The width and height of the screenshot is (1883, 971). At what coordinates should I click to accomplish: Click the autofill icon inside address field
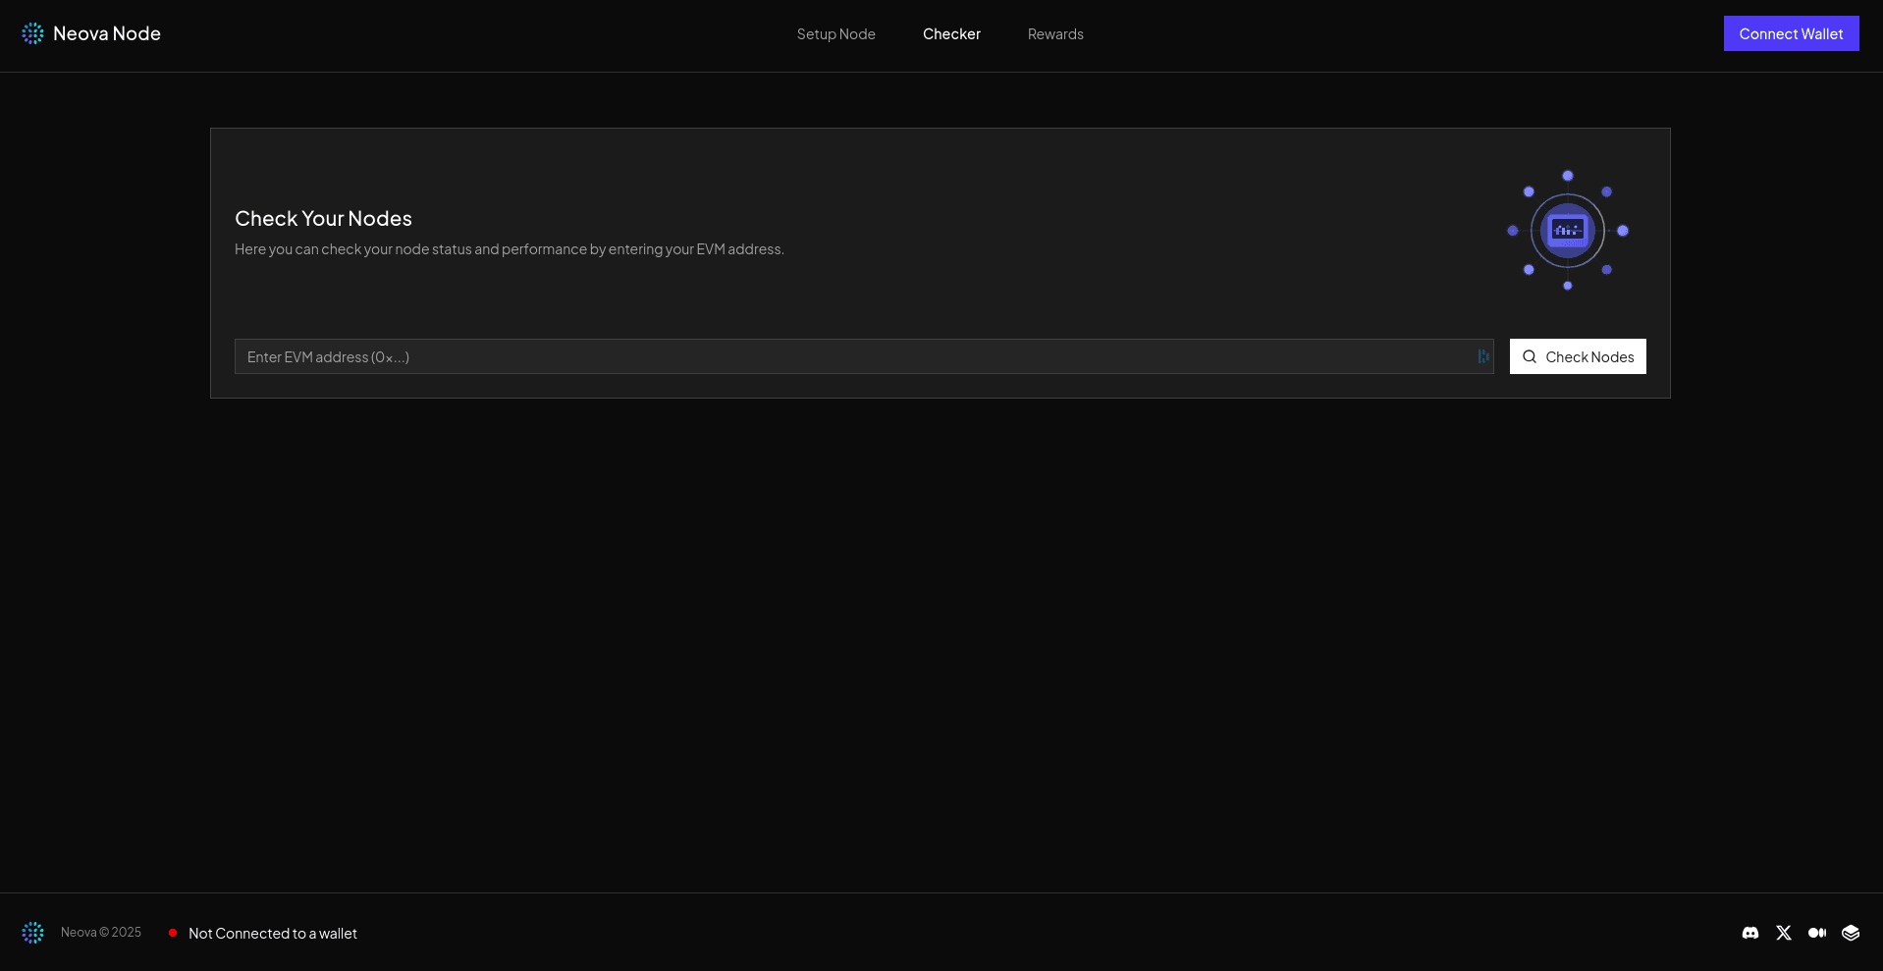(1483, 356)
